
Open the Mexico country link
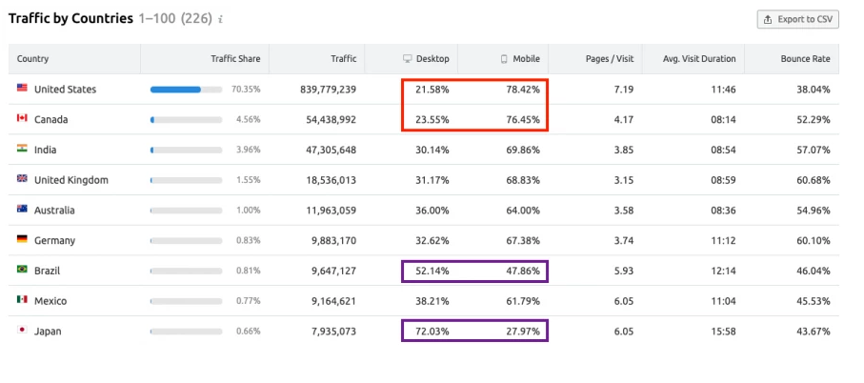[x=51, y=301]
